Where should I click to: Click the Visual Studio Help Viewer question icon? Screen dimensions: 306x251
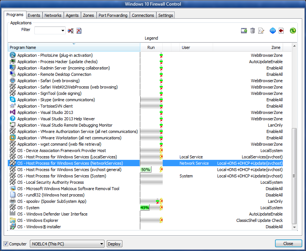[12, 119]
